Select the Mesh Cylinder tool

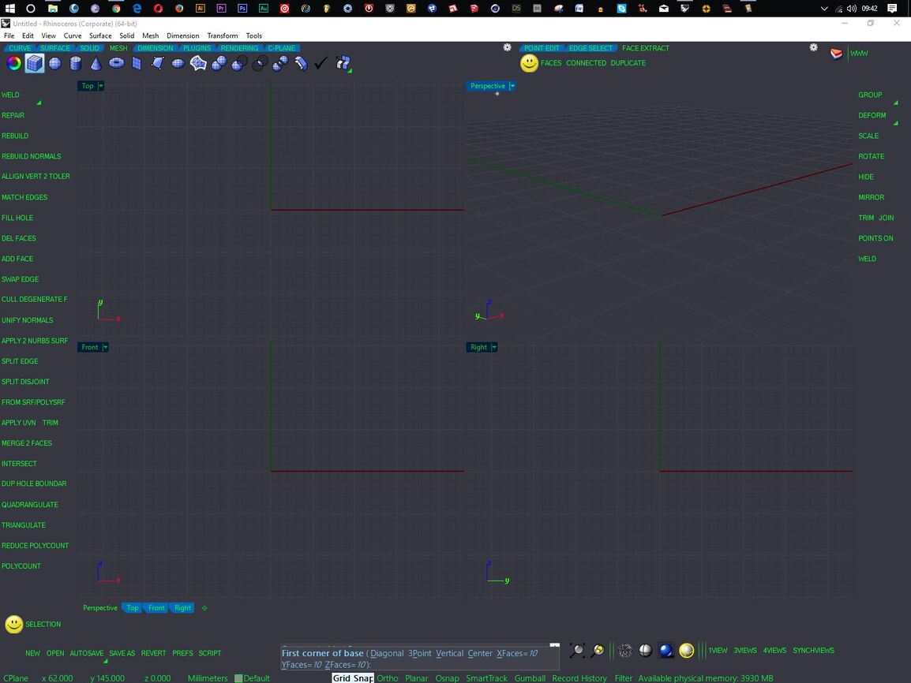(76, 63)
